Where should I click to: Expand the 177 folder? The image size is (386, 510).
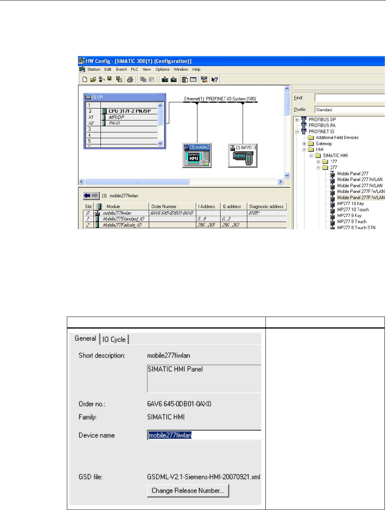[318, 162]
